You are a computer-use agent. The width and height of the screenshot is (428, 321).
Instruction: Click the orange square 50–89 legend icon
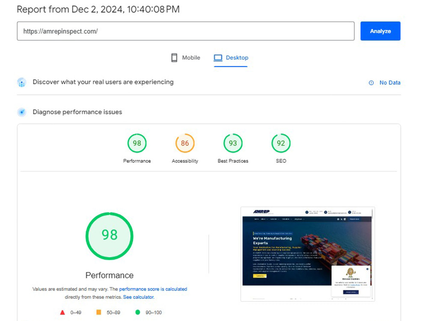[x=99, y=312]
